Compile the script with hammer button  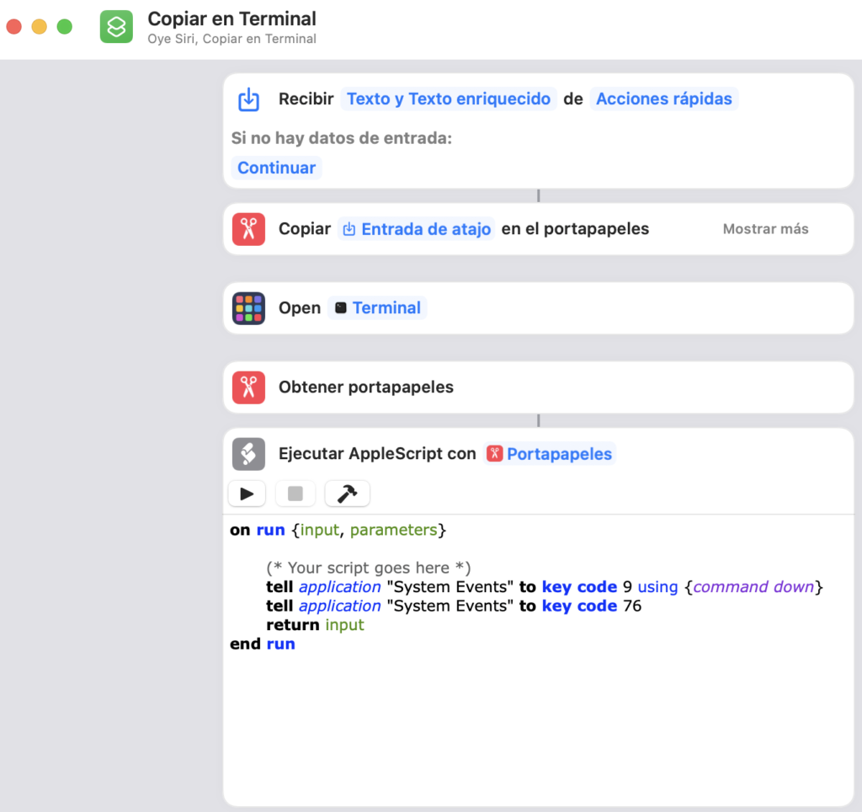(347, 494)
